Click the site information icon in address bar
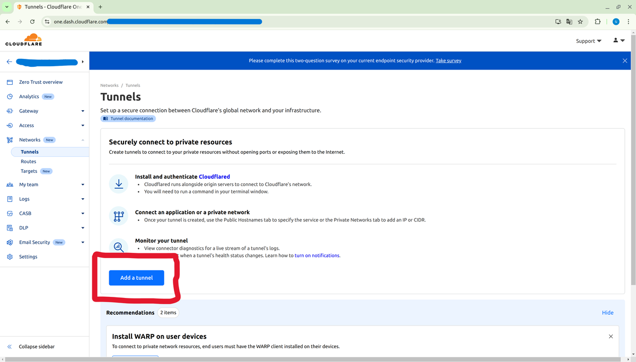This screenshot has width=636, height=362. pyautogui.click(x=47, y=22)
